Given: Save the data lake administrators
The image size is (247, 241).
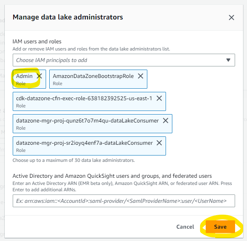Looking at the screenshot, I should (220, 227).
